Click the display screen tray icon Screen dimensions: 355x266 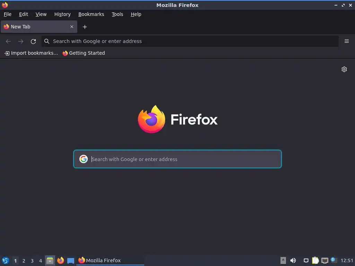pos(306,260)
